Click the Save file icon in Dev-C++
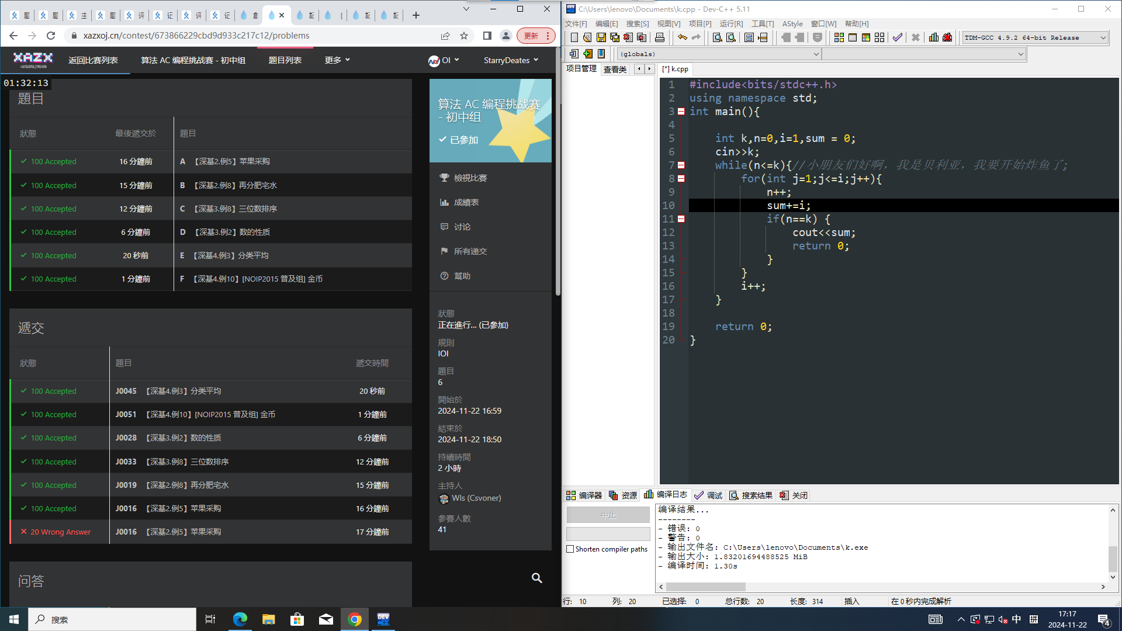 point(601,37)
